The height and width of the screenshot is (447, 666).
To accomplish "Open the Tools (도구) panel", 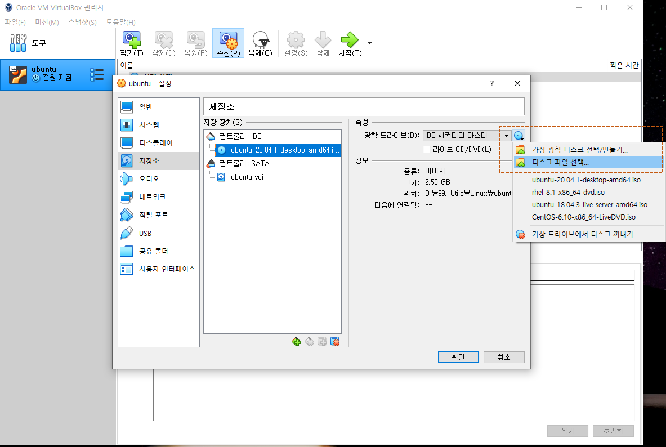I will click(x=58, y=43).
